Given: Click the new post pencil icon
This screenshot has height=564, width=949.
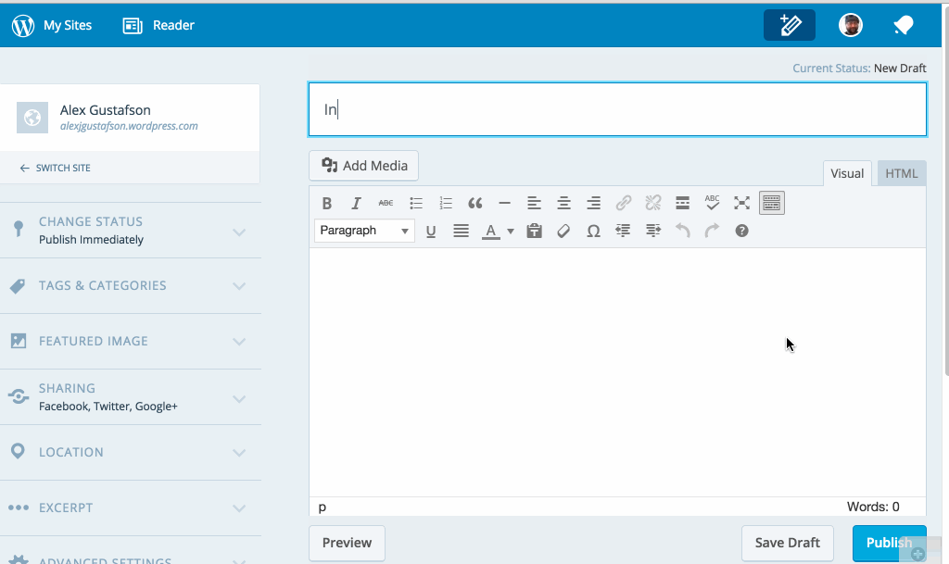Looking at the screenshot, I should 790,26.
